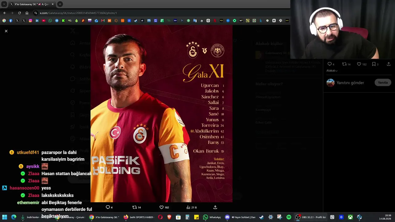395x222 pixels.
Task: Open the WhatsApp bookmark in bookmarks bar
Action: 50,21
